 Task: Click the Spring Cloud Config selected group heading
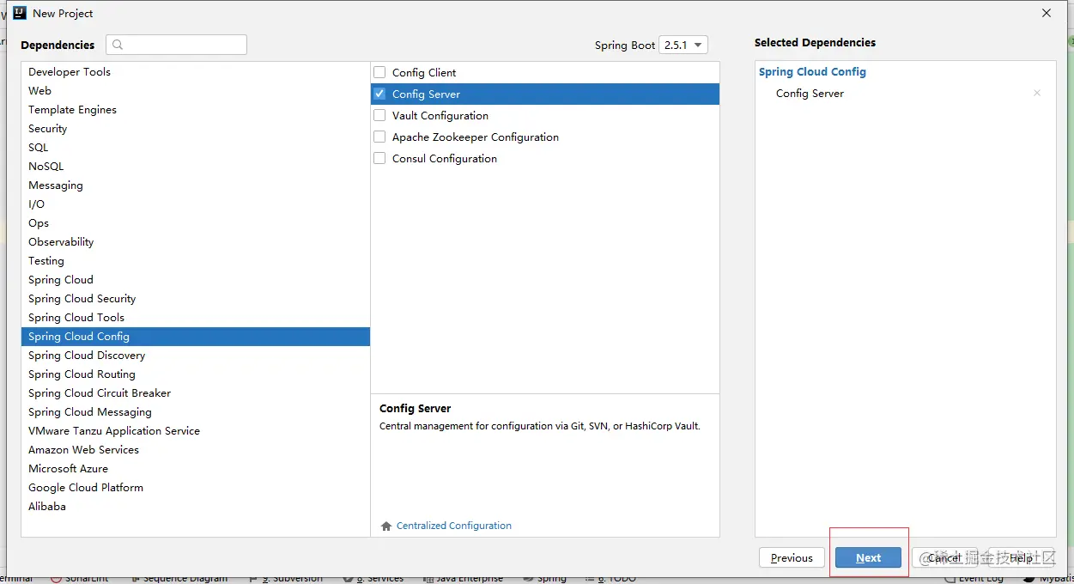pyautogui.click(x=812, y=72)
